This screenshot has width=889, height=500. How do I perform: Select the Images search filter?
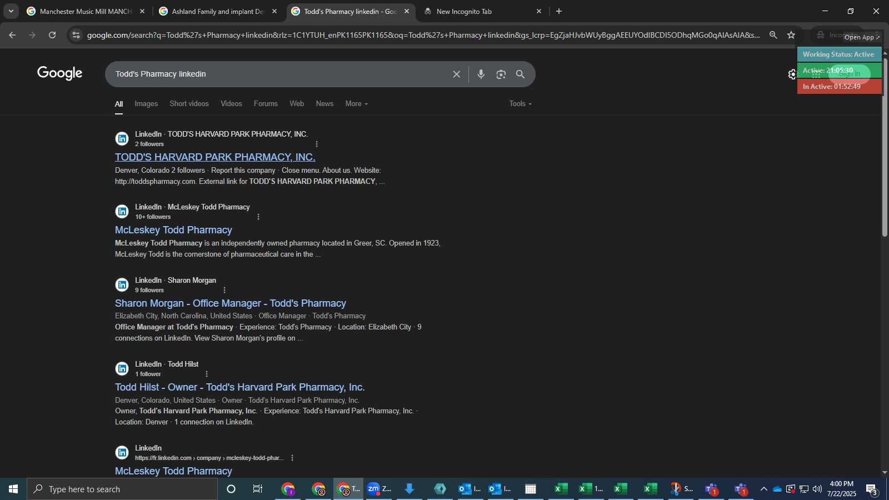146,104
